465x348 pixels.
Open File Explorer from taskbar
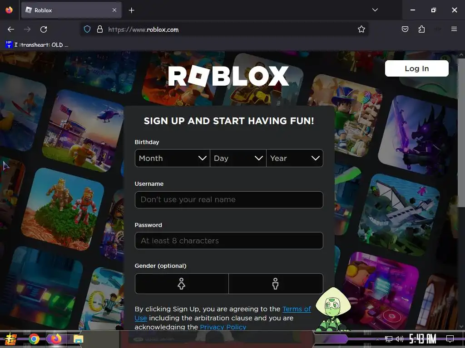(x=78, y=339)
